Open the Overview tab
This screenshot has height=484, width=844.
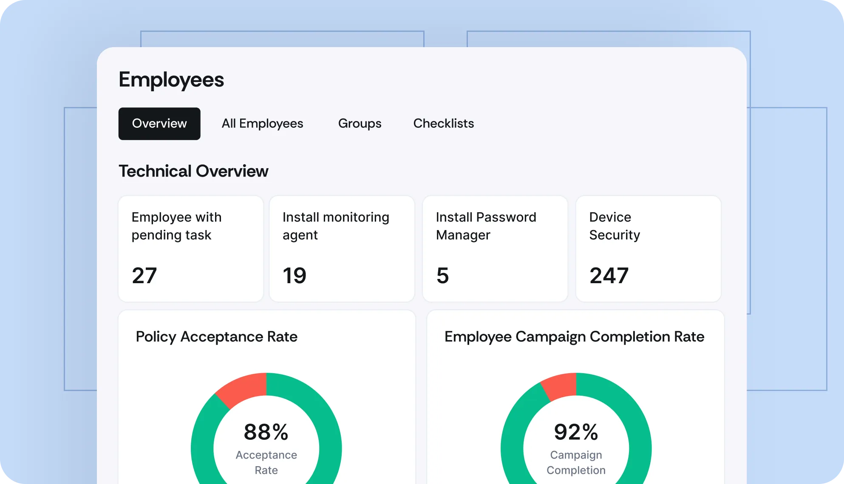(159, 124)
